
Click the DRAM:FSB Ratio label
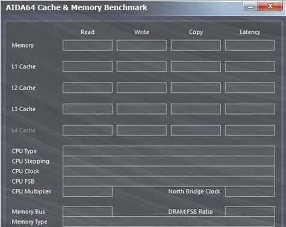190,211
